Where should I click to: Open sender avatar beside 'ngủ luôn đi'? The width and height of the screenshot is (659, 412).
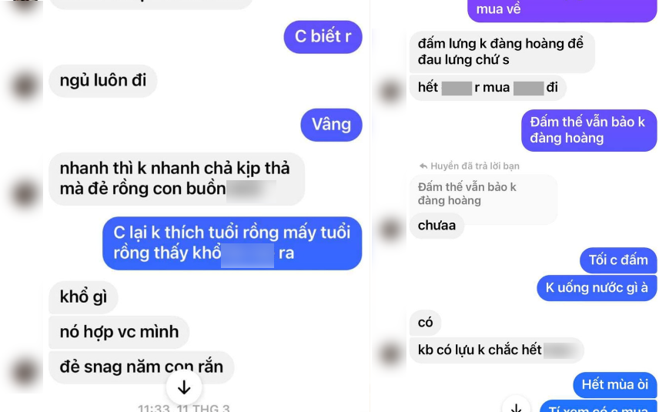pos(25,85)
